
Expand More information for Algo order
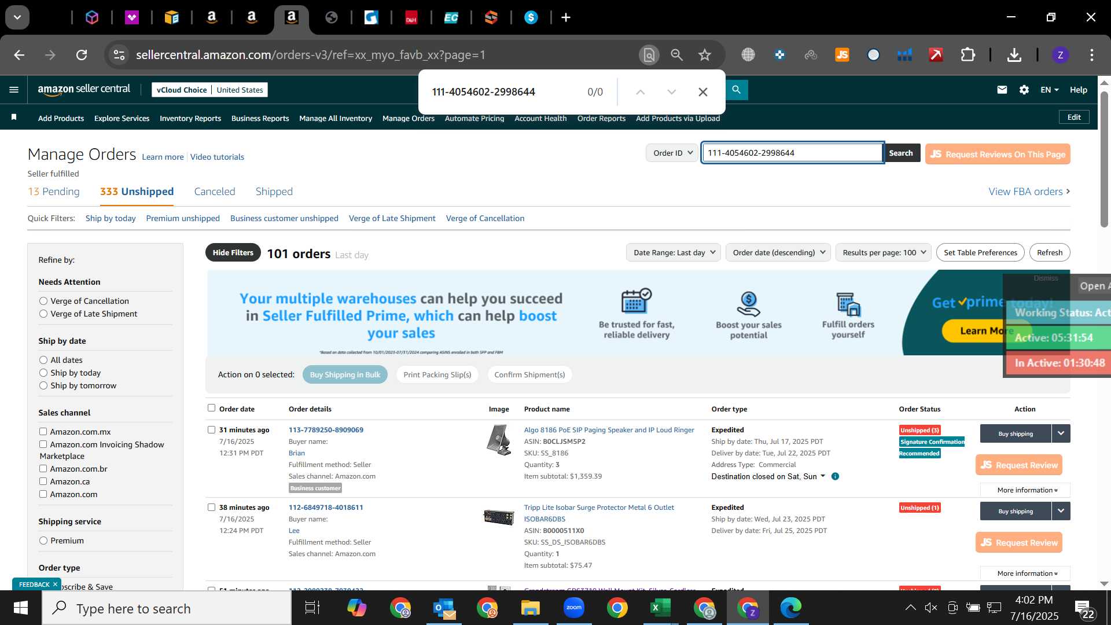[1025, 490]
